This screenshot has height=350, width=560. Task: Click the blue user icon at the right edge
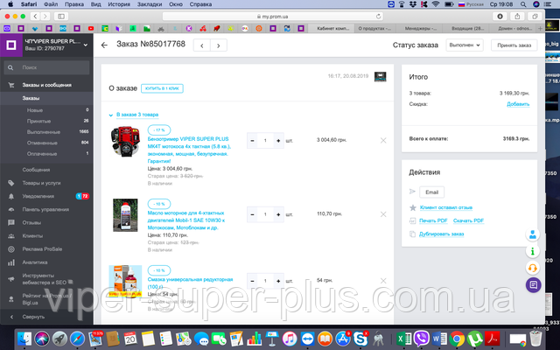tap(533, 234)
